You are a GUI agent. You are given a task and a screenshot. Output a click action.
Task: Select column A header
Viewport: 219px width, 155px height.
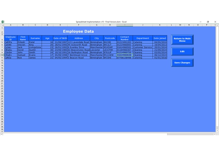[x=11, y=25]
